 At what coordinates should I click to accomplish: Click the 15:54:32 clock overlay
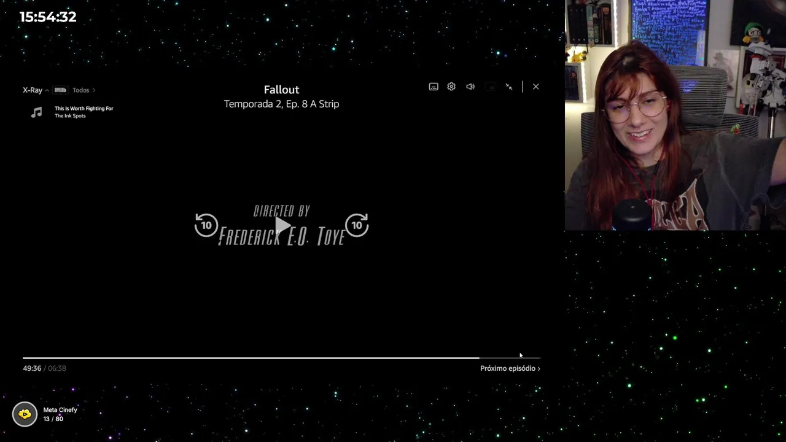tap(48, 17)
